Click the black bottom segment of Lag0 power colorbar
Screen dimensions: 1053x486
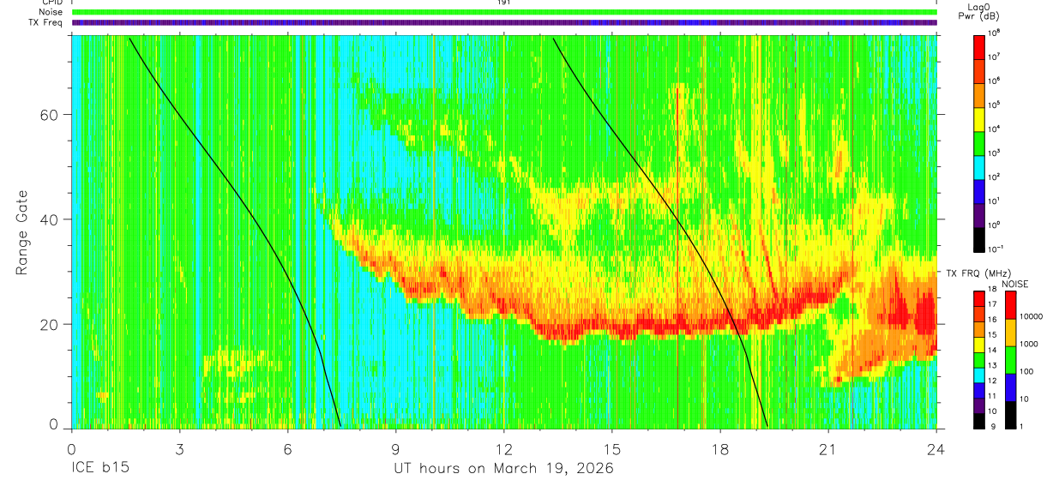(979, 239)
